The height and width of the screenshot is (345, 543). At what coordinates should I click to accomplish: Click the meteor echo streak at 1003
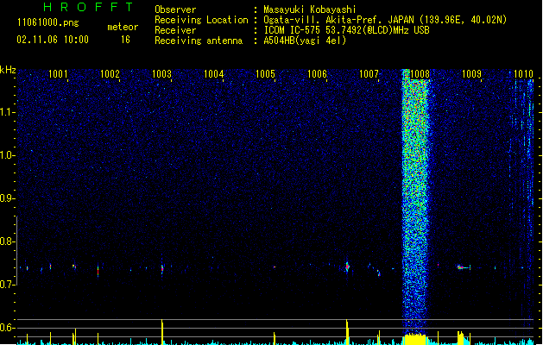point(162,268)
